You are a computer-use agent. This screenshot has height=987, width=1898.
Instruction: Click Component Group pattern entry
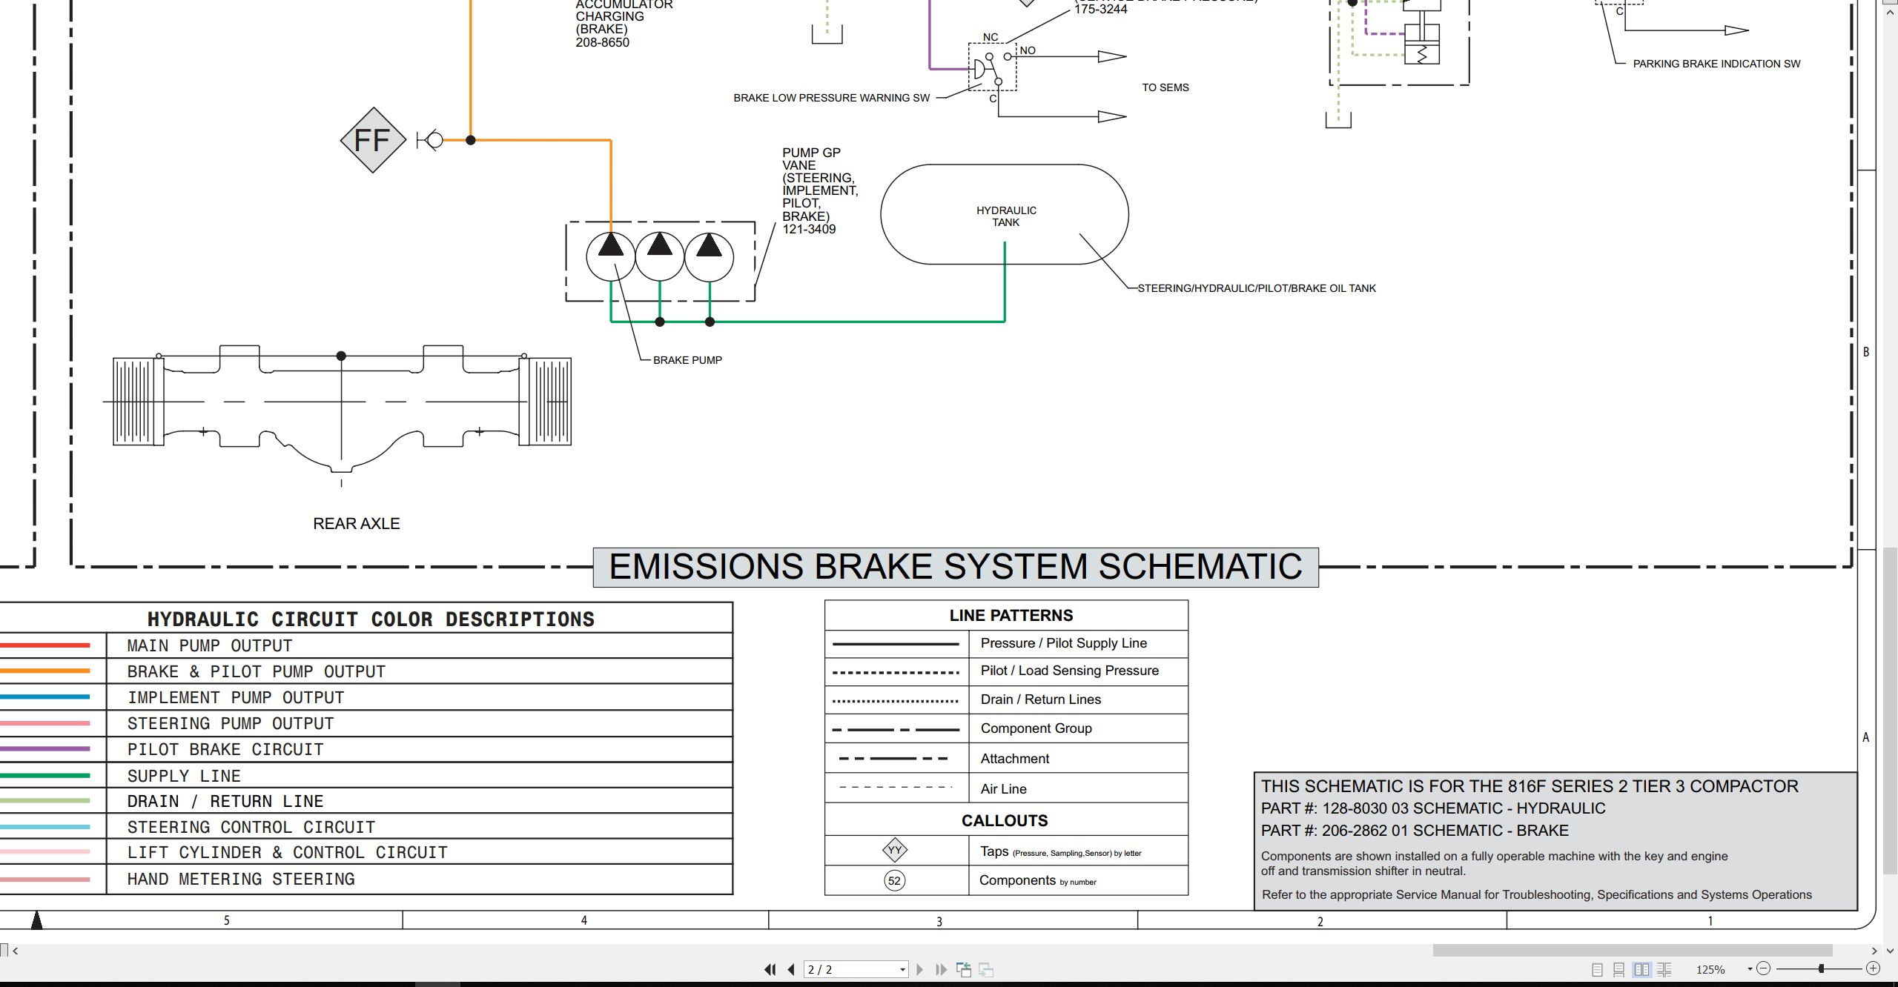click(x=1036, y=728)
